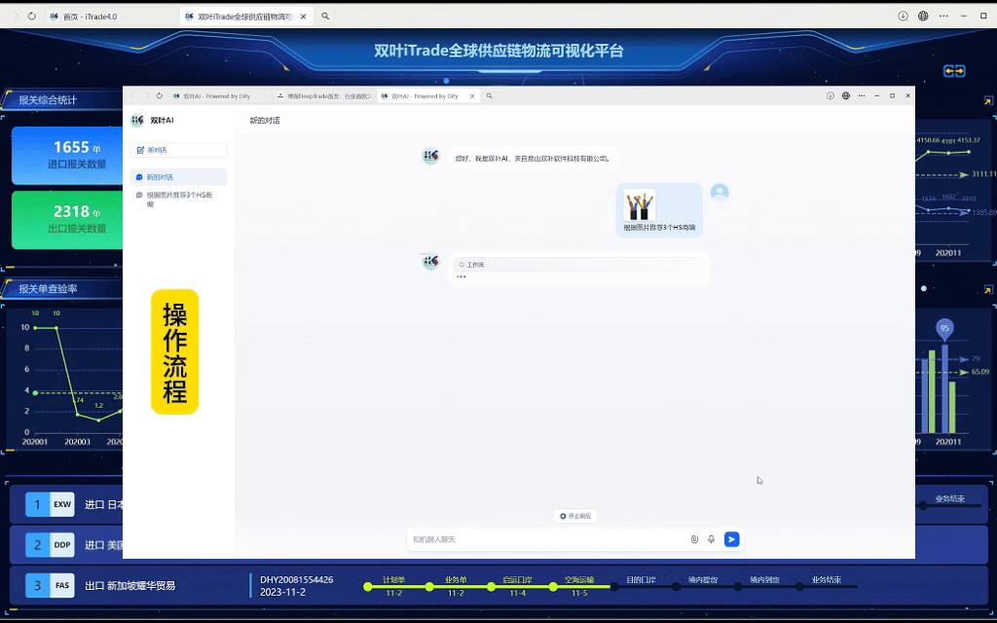
Task: Click the globe icon in the 双叶AI window
Action: pos(846,96)
